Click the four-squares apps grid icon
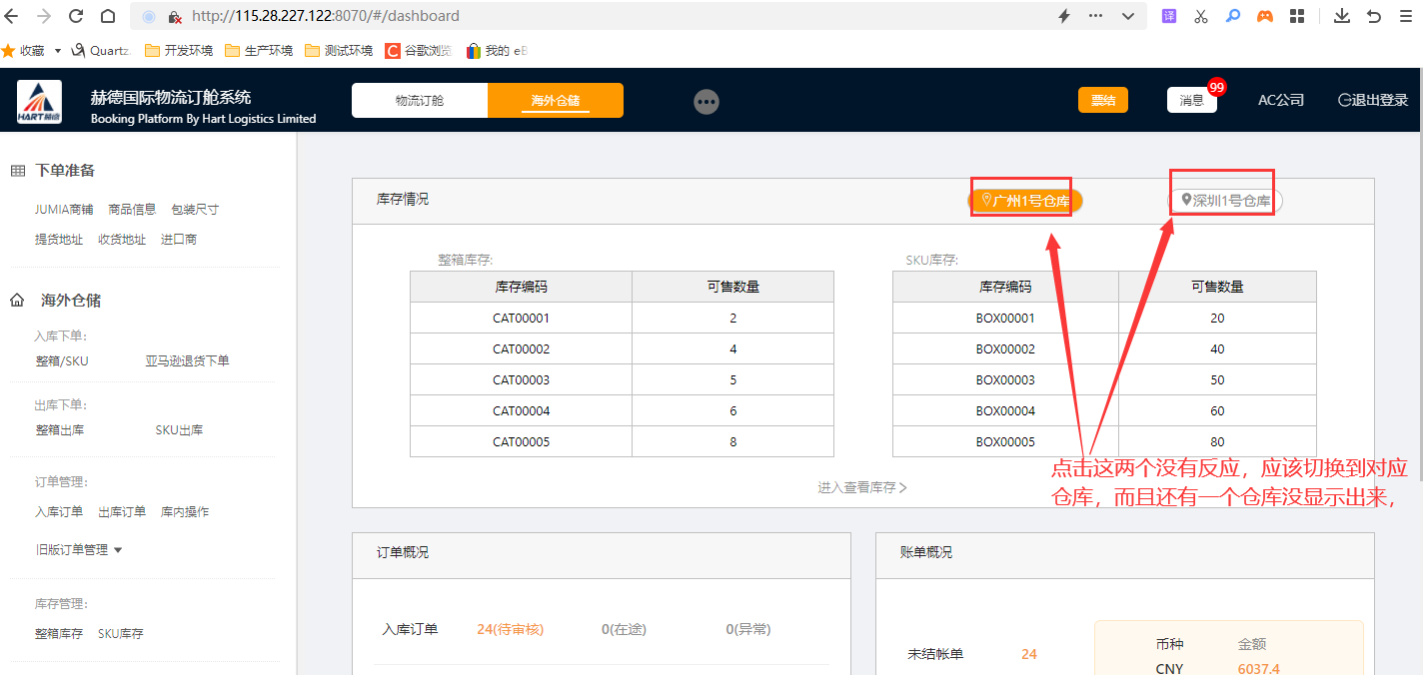Screen dimensions: 1423x675 pyautogui.click(x=1297, y=16)
